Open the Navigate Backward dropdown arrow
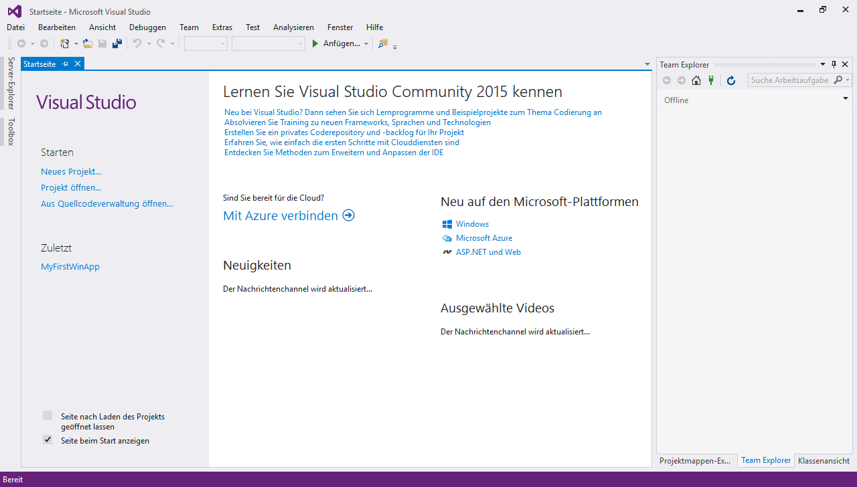Screen dimensions: 857x487 tap(33, 43)
